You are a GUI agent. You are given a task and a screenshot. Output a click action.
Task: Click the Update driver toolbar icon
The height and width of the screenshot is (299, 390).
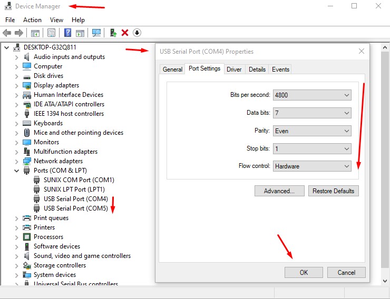tap(113, 33)
